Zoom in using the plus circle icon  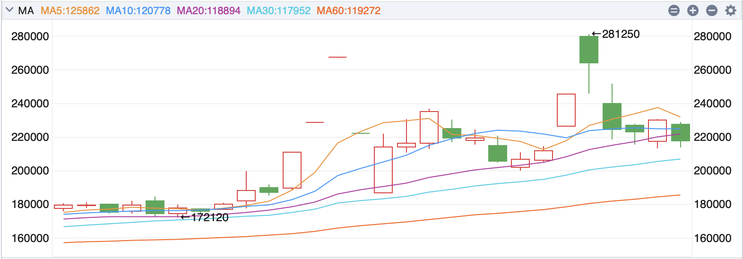(x=693, y=10)
